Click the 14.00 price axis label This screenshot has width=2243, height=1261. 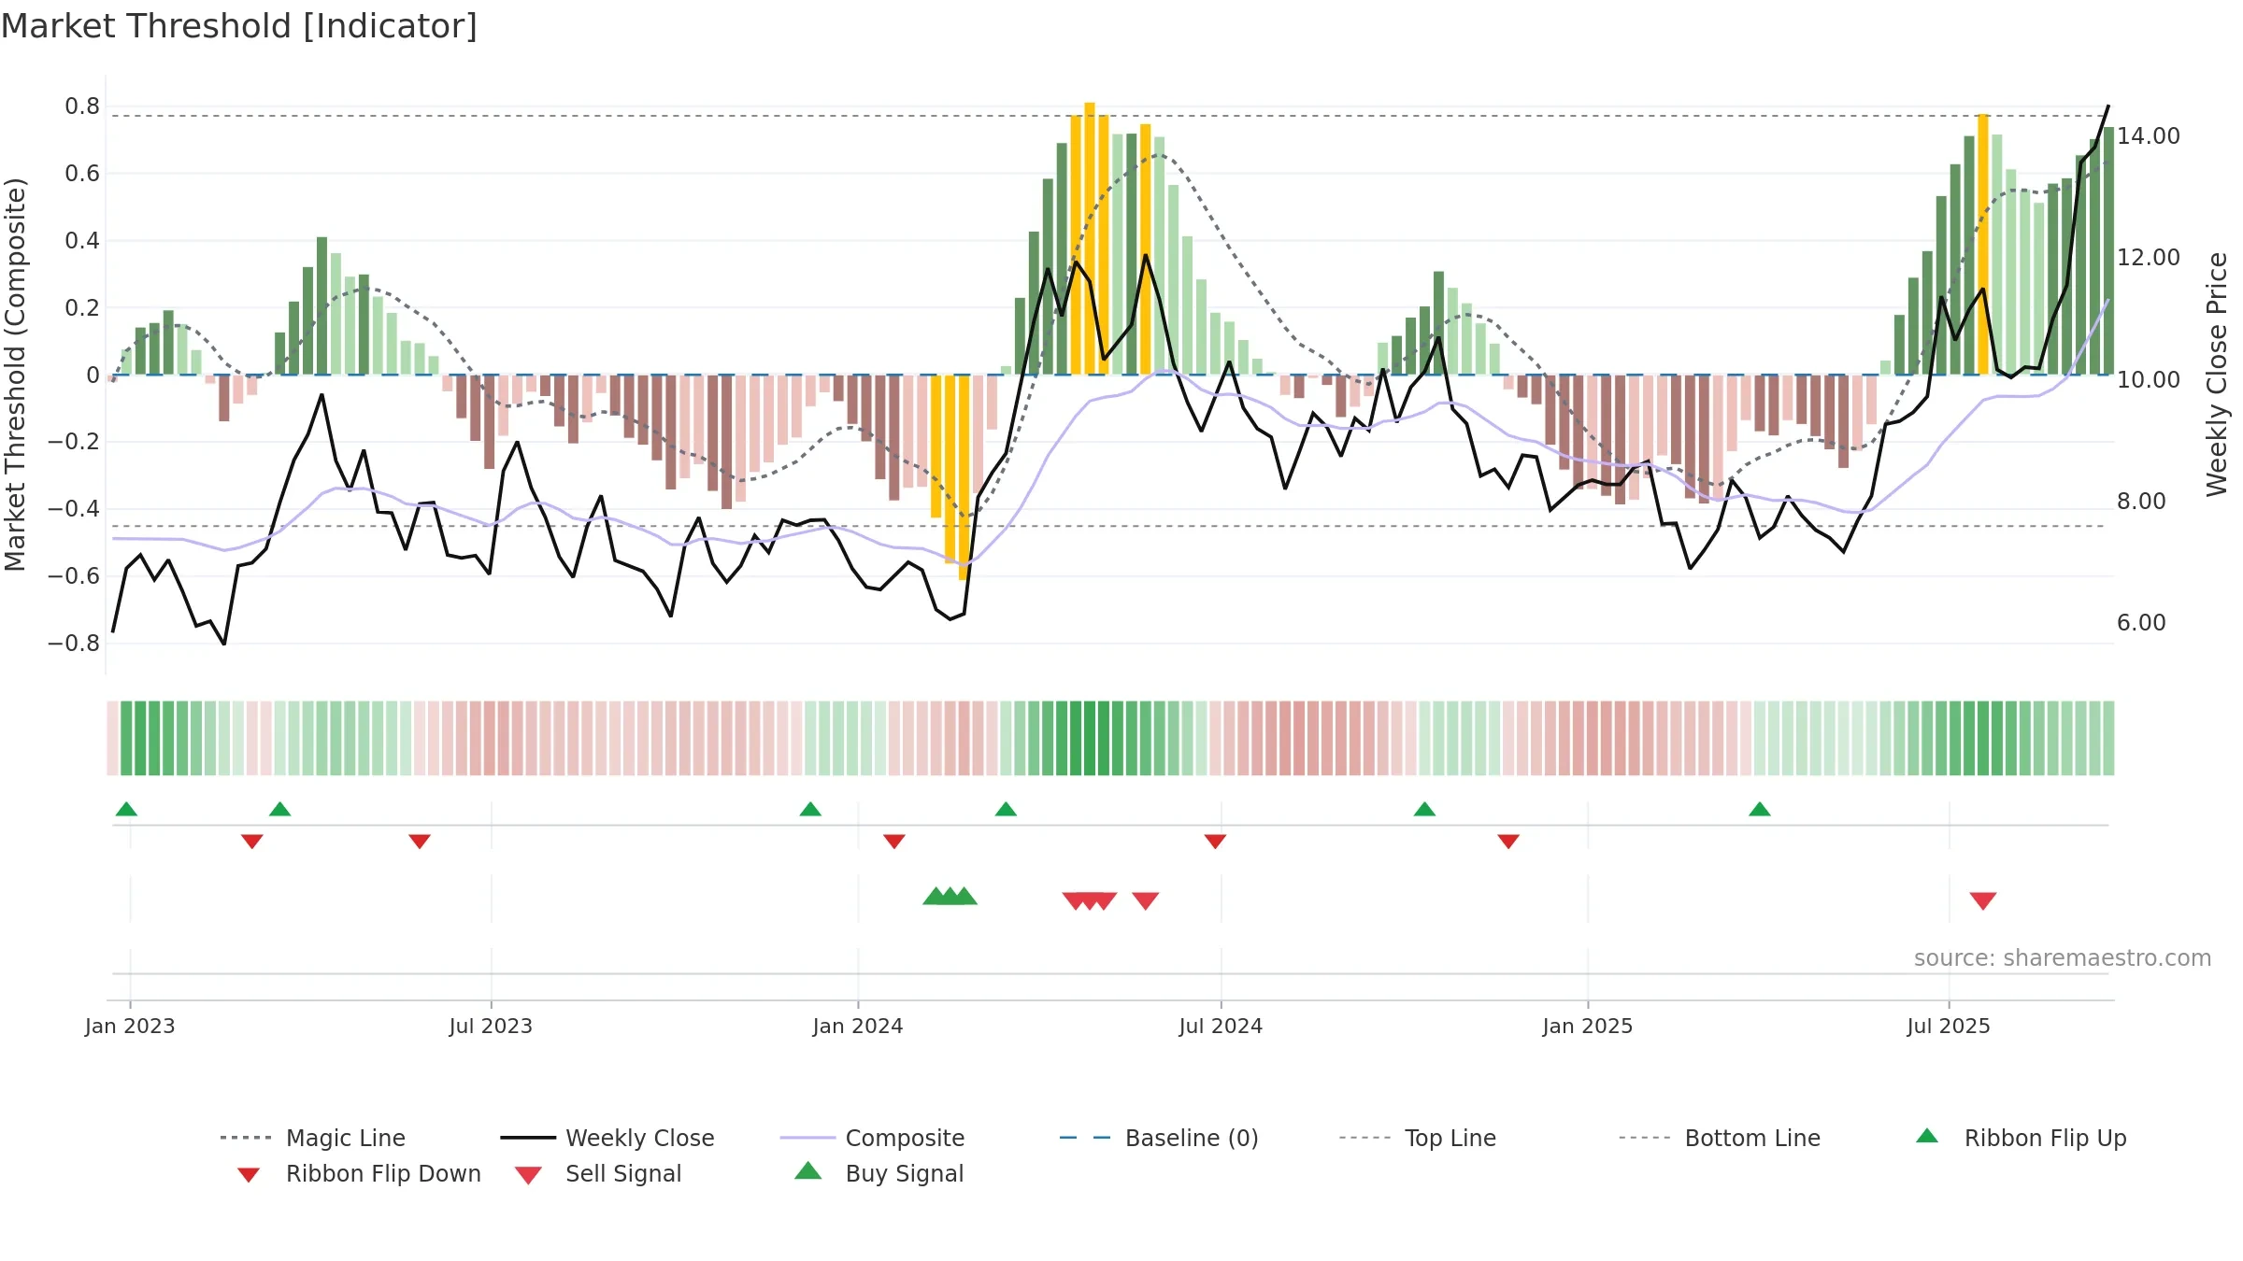pyautogui.click(x=2149, y=136)
